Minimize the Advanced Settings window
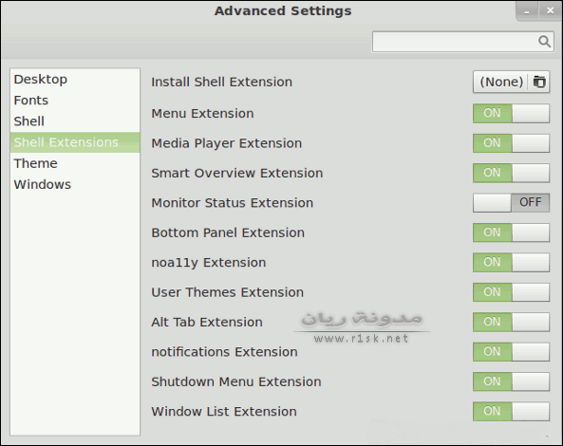This screenshot has height=446, width=563. (x=527, y=11)
